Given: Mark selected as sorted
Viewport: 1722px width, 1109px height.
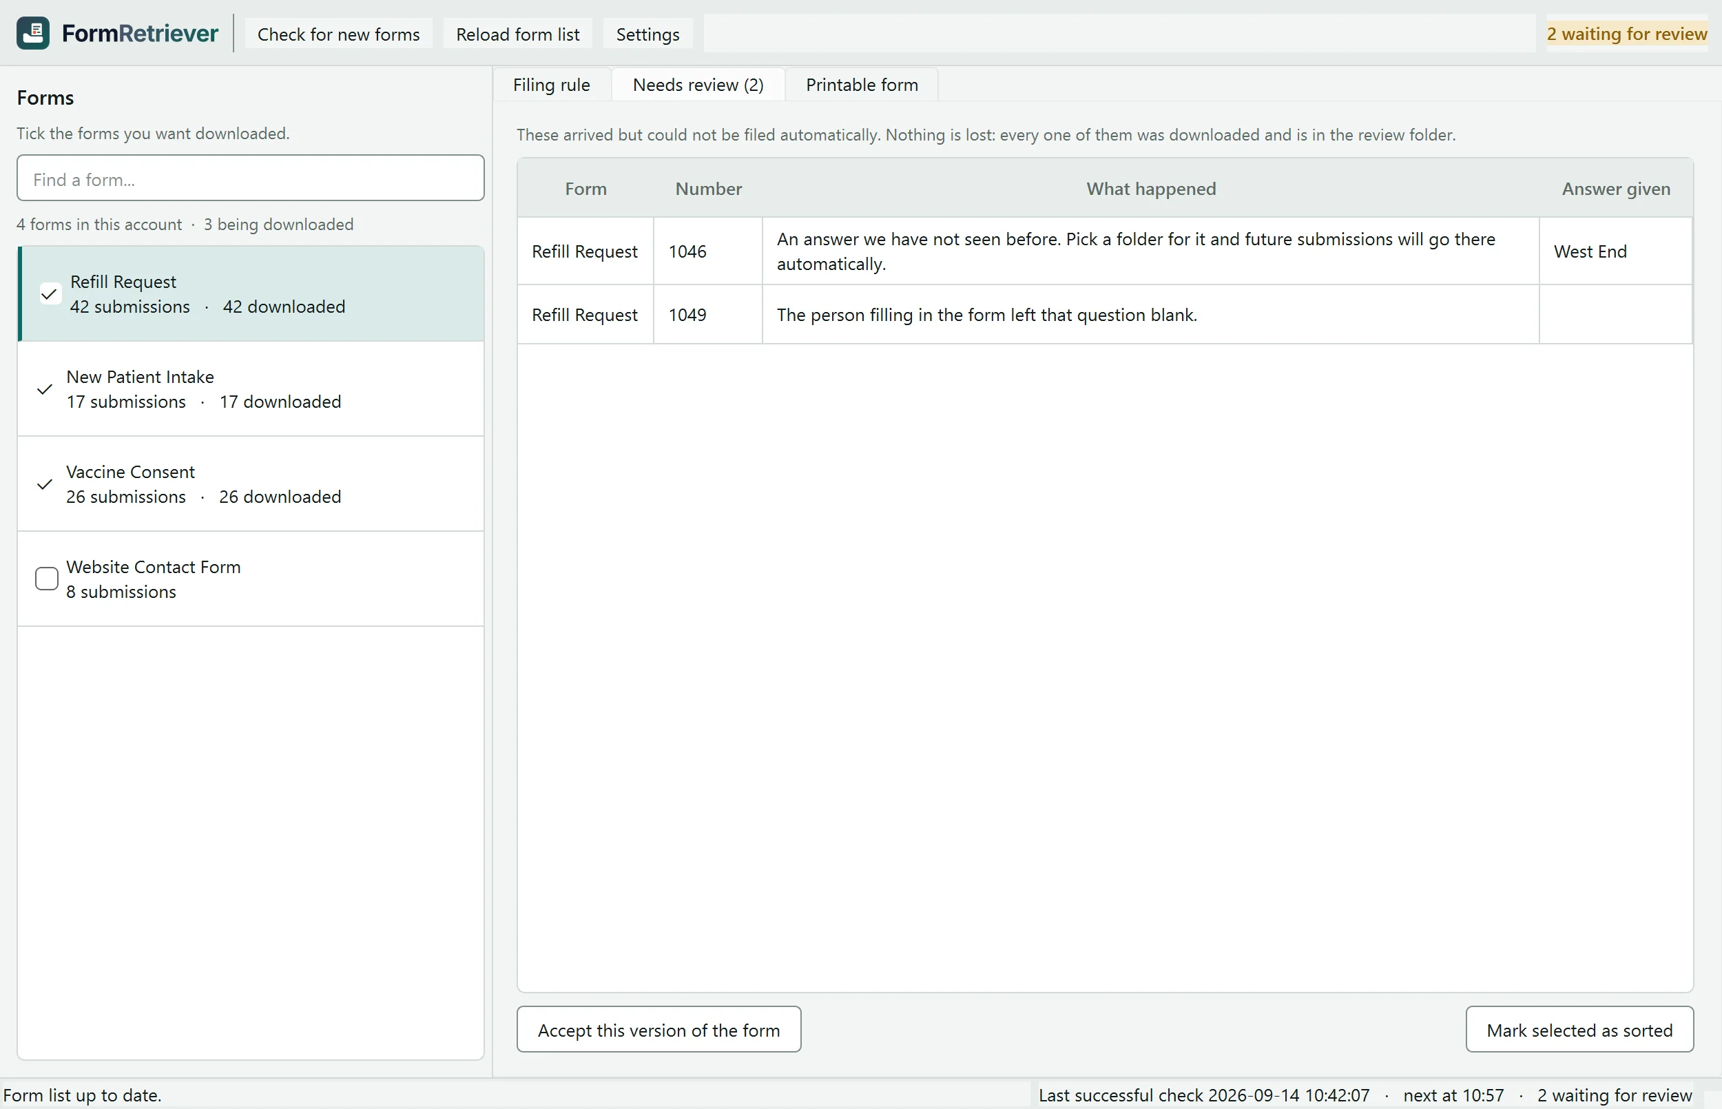Looking at the screenshot, I should coord(1579,1030).
